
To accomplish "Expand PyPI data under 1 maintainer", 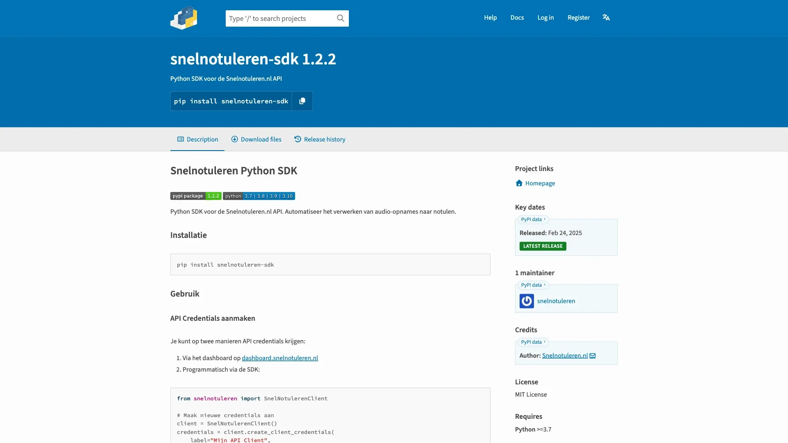I will tap(533, 285).
